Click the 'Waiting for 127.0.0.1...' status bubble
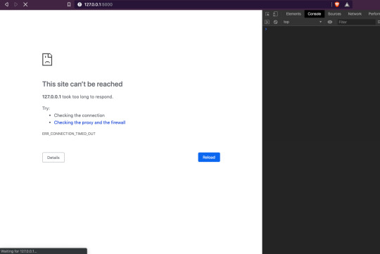 click(x=44, y=251)
